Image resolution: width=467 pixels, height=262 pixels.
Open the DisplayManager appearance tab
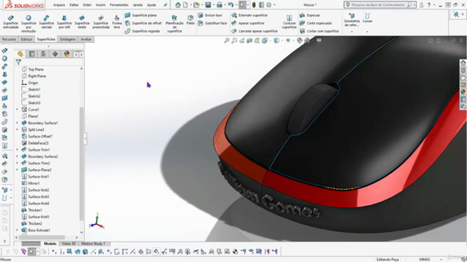click(x=66, y=54)
